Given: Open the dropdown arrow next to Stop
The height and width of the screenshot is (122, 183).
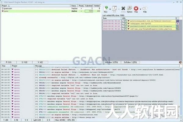Looking at the screenshot, I should (140, 9).
